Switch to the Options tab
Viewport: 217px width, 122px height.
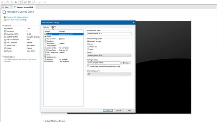click(53, 27)
